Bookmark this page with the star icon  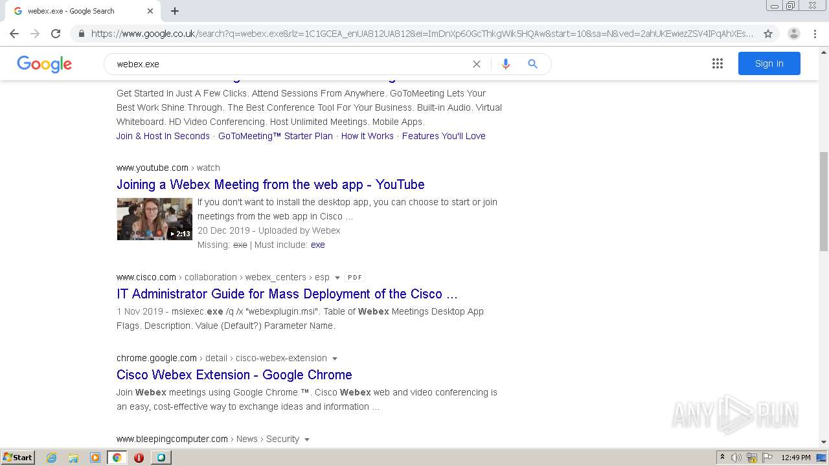coord(768,34)
